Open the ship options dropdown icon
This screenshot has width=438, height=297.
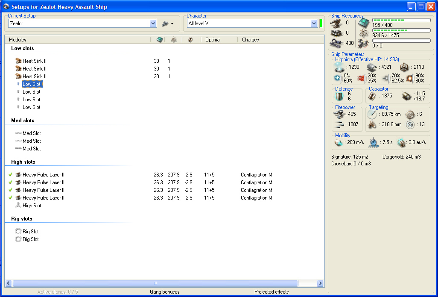[x=168, y=24]
